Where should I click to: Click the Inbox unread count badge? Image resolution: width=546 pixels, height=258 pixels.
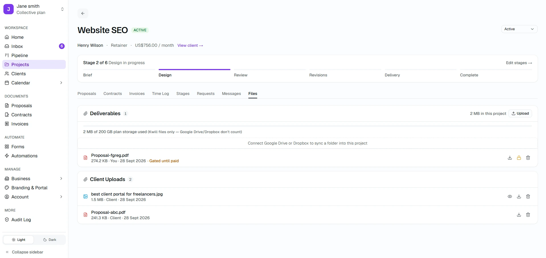pos(62,46)
